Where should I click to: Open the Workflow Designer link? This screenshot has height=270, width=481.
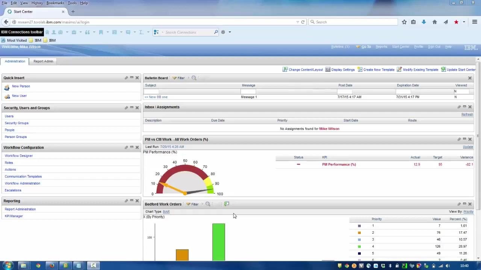(19, 156)
